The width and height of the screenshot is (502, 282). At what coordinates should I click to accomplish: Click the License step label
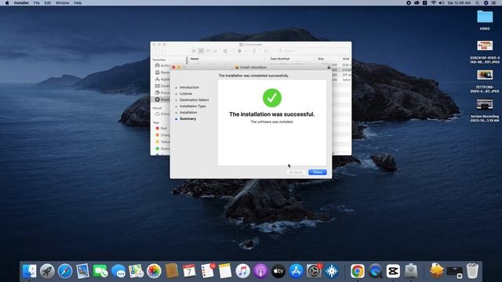(x=186, y=94)
